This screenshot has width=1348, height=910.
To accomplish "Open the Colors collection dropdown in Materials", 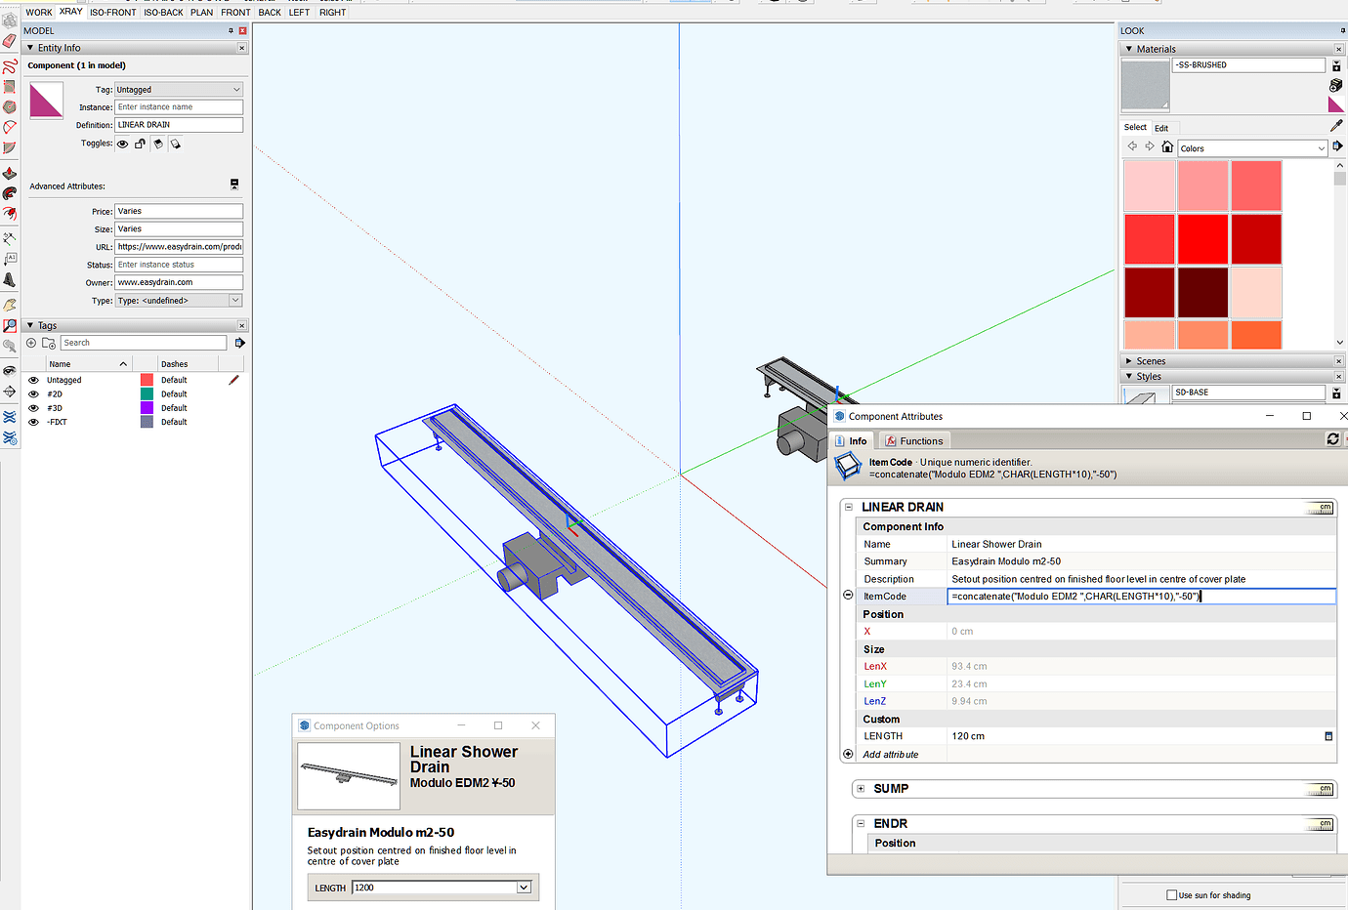I will (1251, 147).
